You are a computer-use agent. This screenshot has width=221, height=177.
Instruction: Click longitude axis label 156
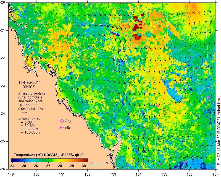190,175
